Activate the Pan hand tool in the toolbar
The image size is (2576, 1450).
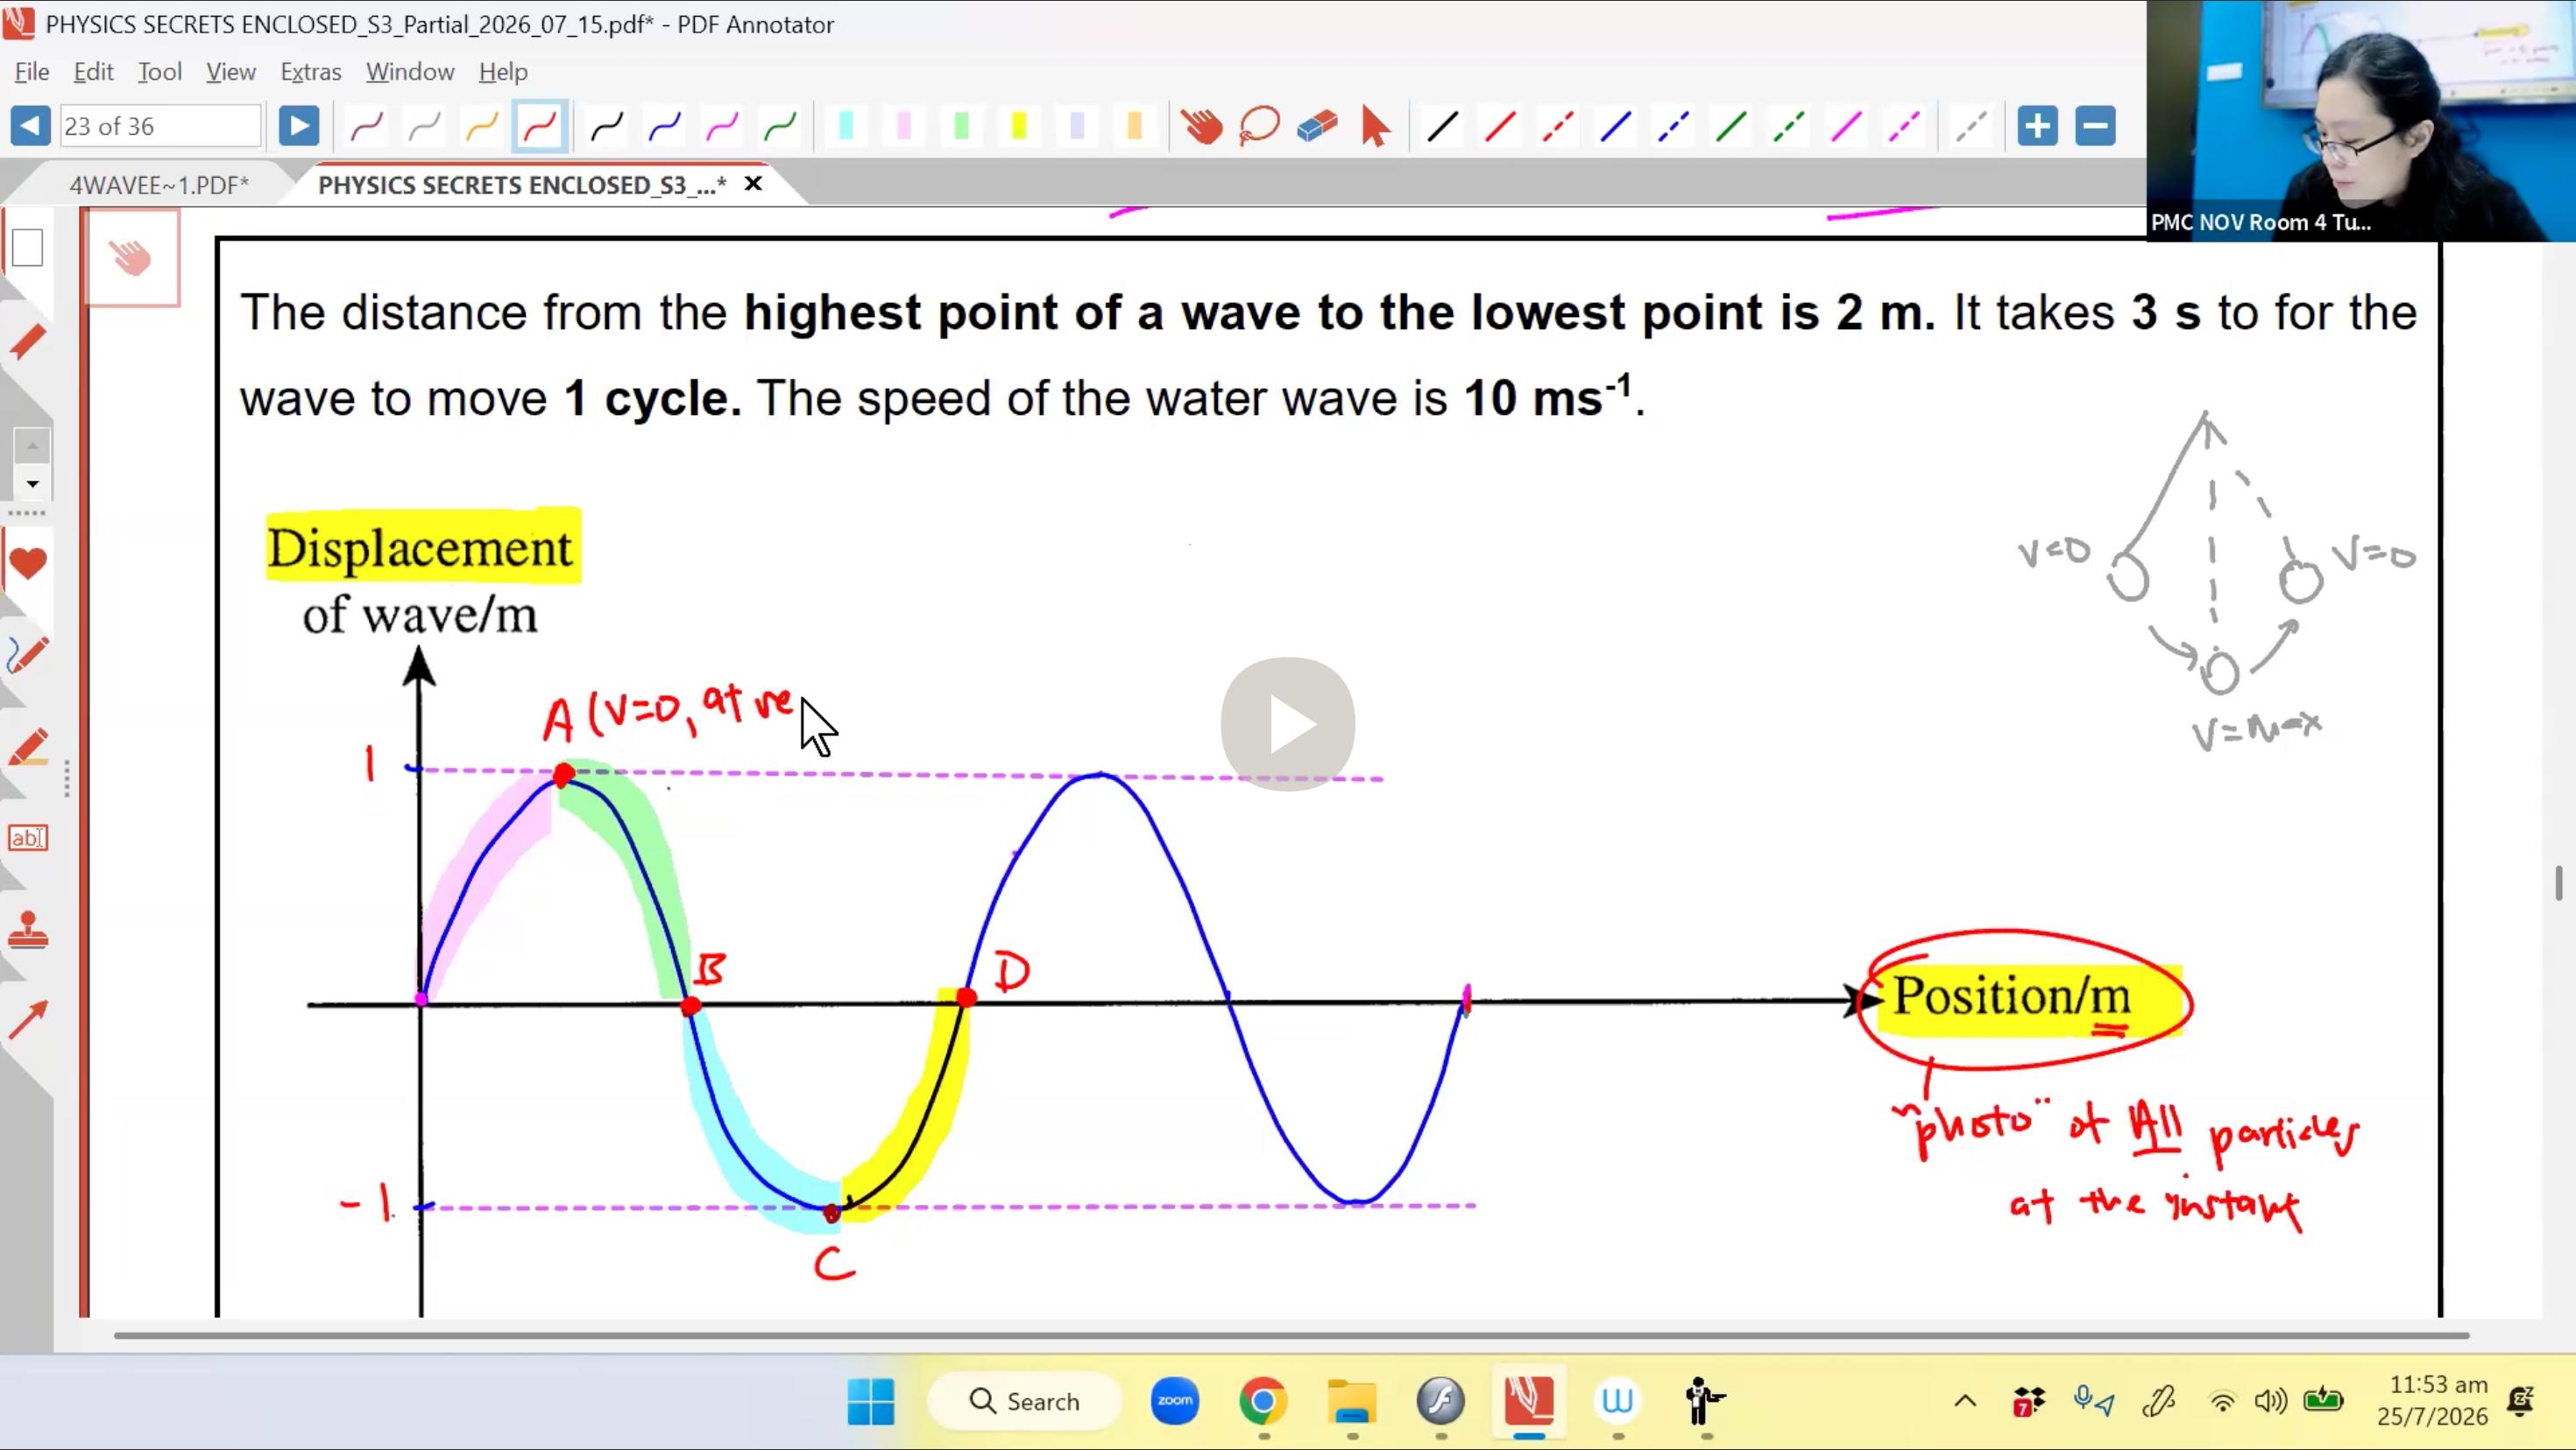[x=1201, y=127]
